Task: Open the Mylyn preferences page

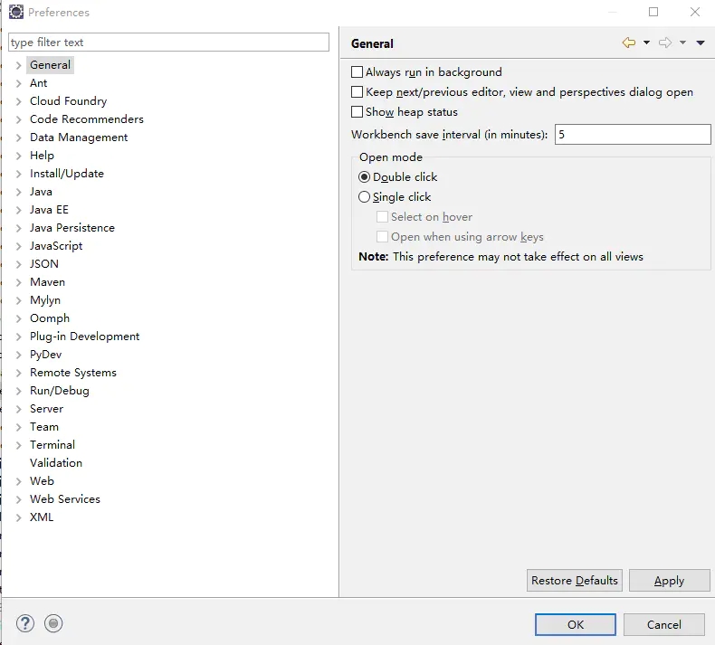Action: pos(45,300)
